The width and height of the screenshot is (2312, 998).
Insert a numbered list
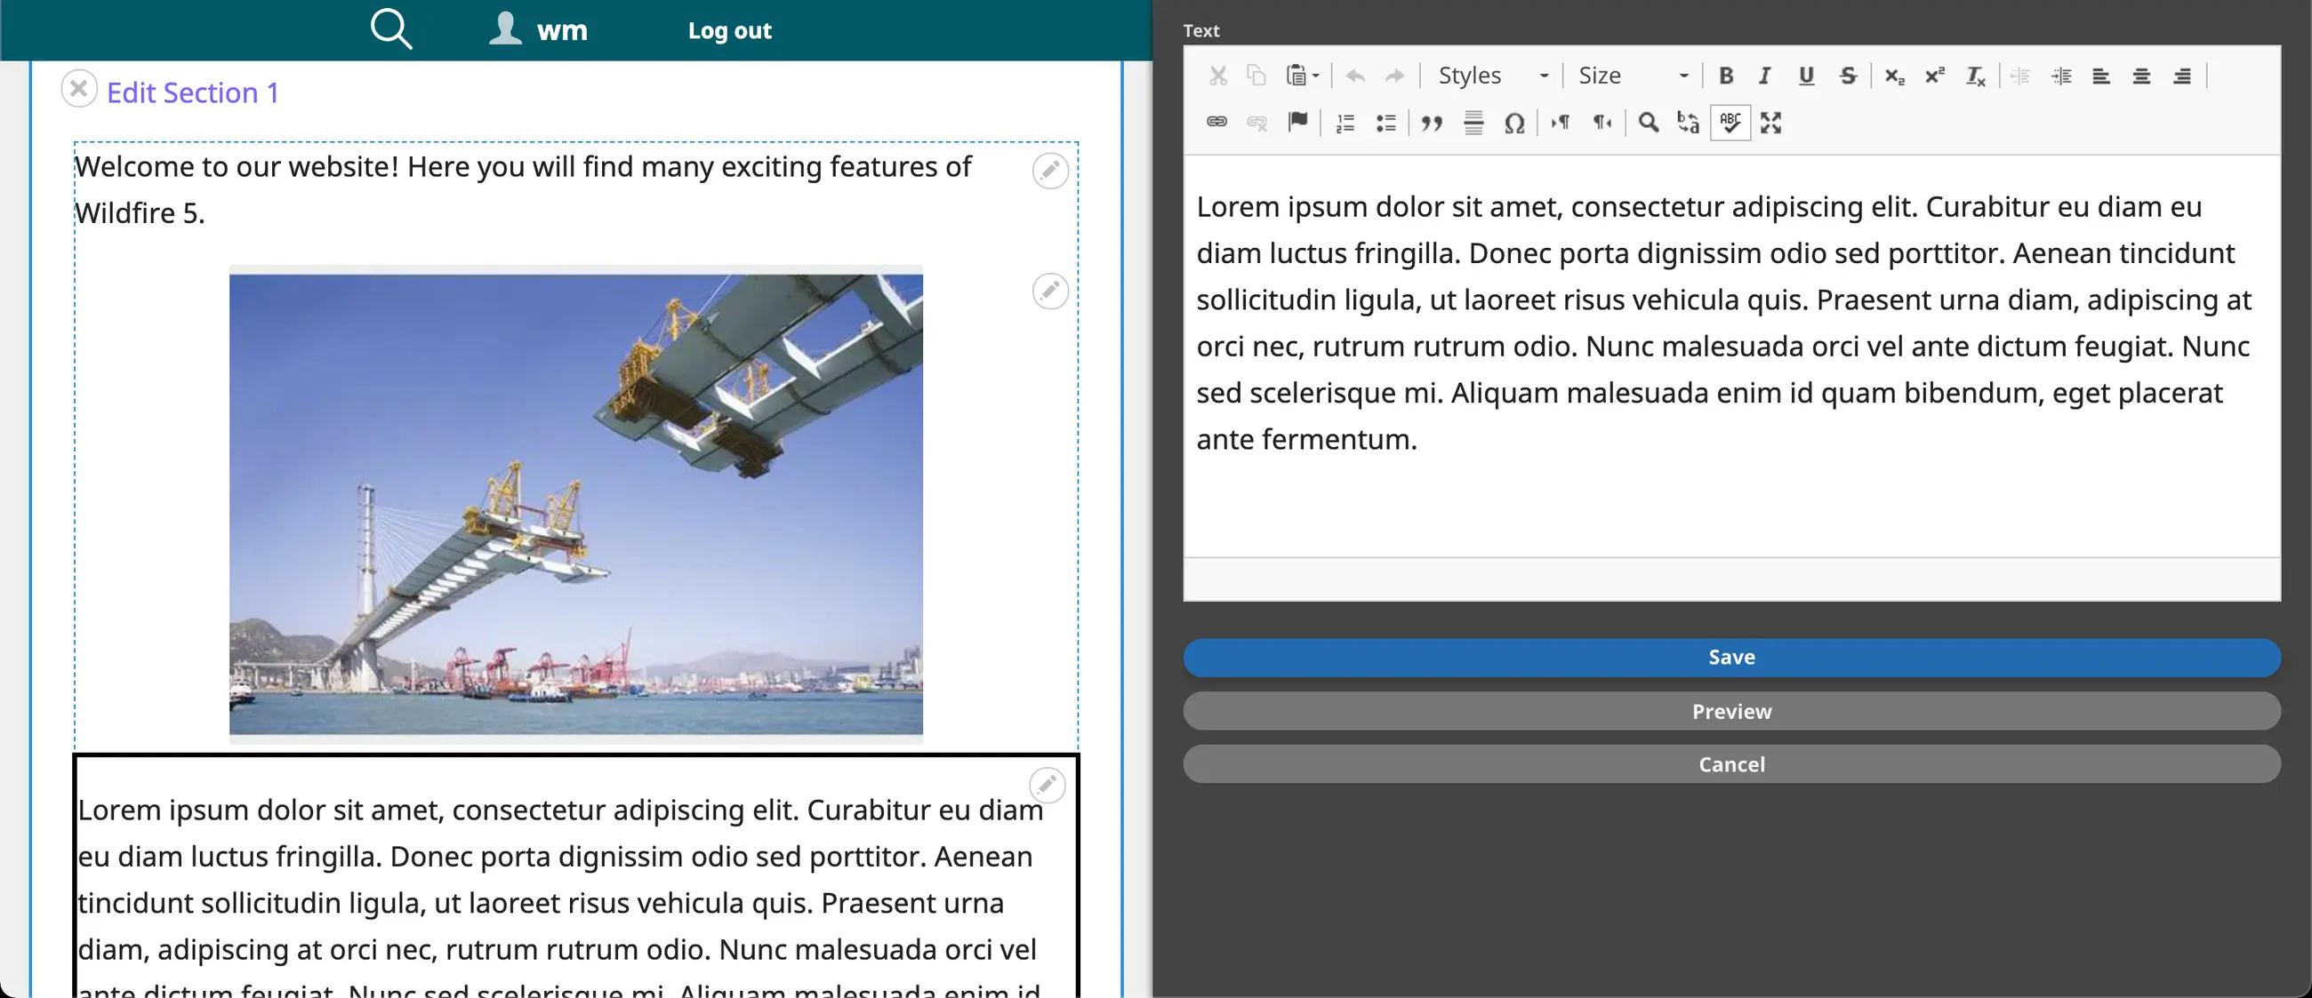(x=1345, y=123)
